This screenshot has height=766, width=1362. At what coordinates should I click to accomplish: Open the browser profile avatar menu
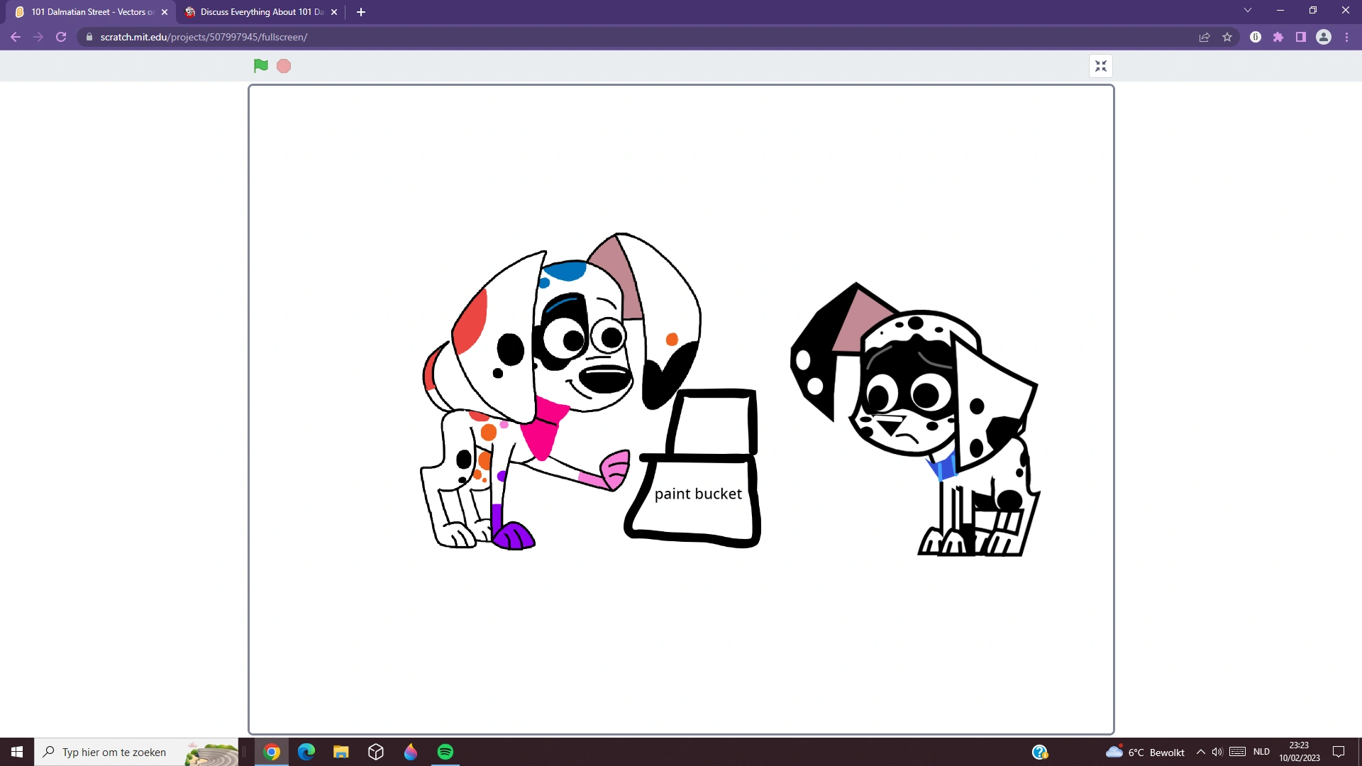(x=1324, y=37)
